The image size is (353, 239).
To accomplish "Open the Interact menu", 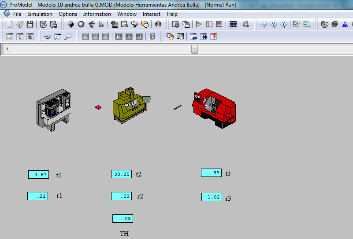I will 151,14.
